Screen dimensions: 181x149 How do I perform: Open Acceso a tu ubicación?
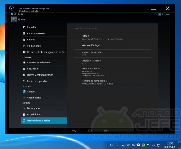44,63
